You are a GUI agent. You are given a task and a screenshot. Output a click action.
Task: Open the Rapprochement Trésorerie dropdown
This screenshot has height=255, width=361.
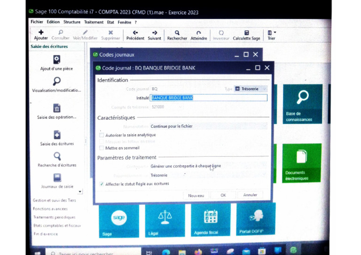209,175
